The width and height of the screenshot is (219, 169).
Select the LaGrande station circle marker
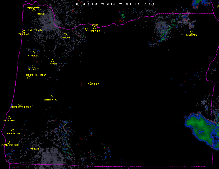(x=191, y=32)
